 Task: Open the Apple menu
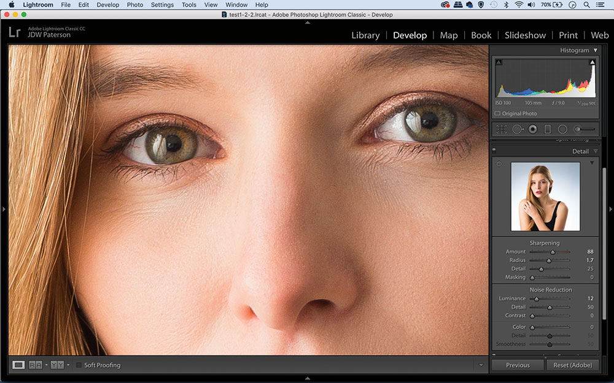point(11,5)
